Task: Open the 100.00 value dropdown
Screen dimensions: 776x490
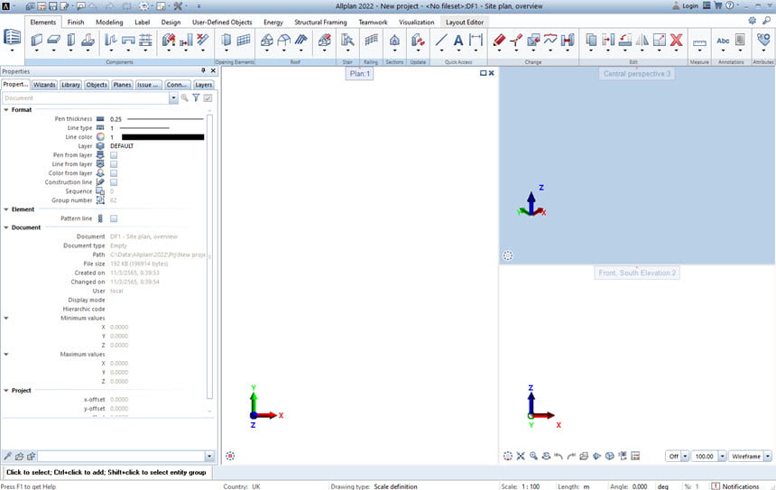Action: coord(722,456)
